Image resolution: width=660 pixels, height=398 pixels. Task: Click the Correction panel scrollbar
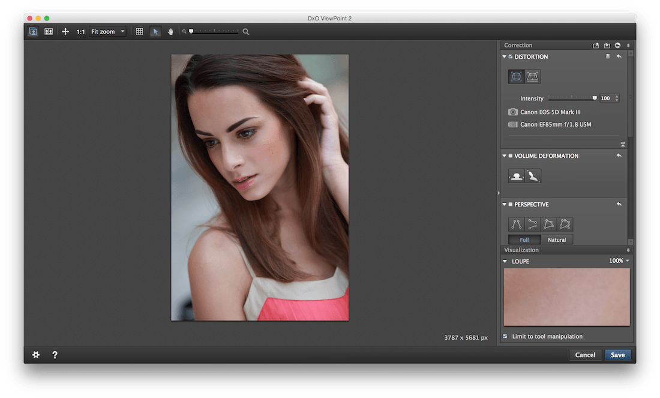(630, 97)
